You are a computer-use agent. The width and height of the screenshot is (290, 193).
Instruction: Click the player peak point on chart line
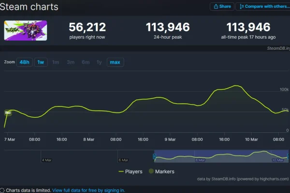click(236, 85)
